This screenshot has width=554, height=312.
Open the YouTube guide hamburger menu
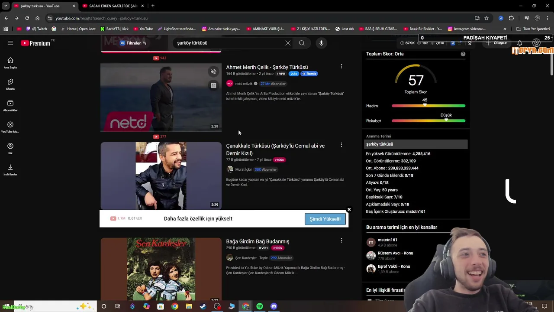[10, 43]
